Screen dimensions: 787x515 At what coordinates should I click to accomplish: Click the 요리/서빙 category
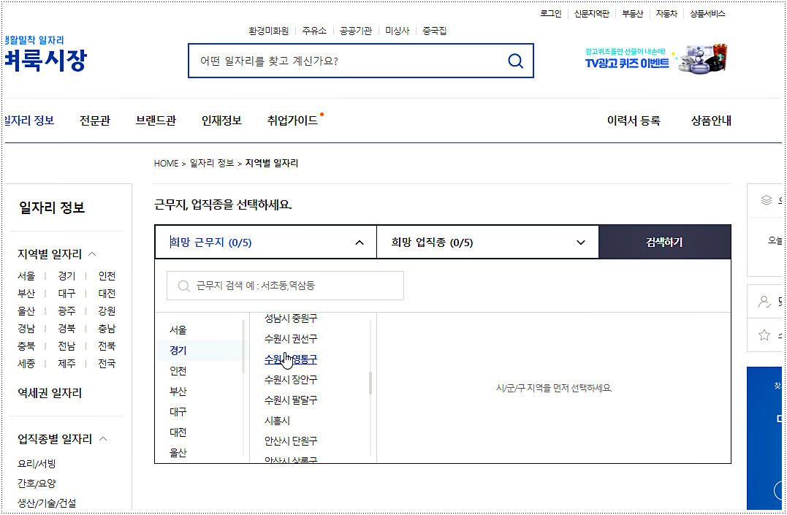[37, 464]
